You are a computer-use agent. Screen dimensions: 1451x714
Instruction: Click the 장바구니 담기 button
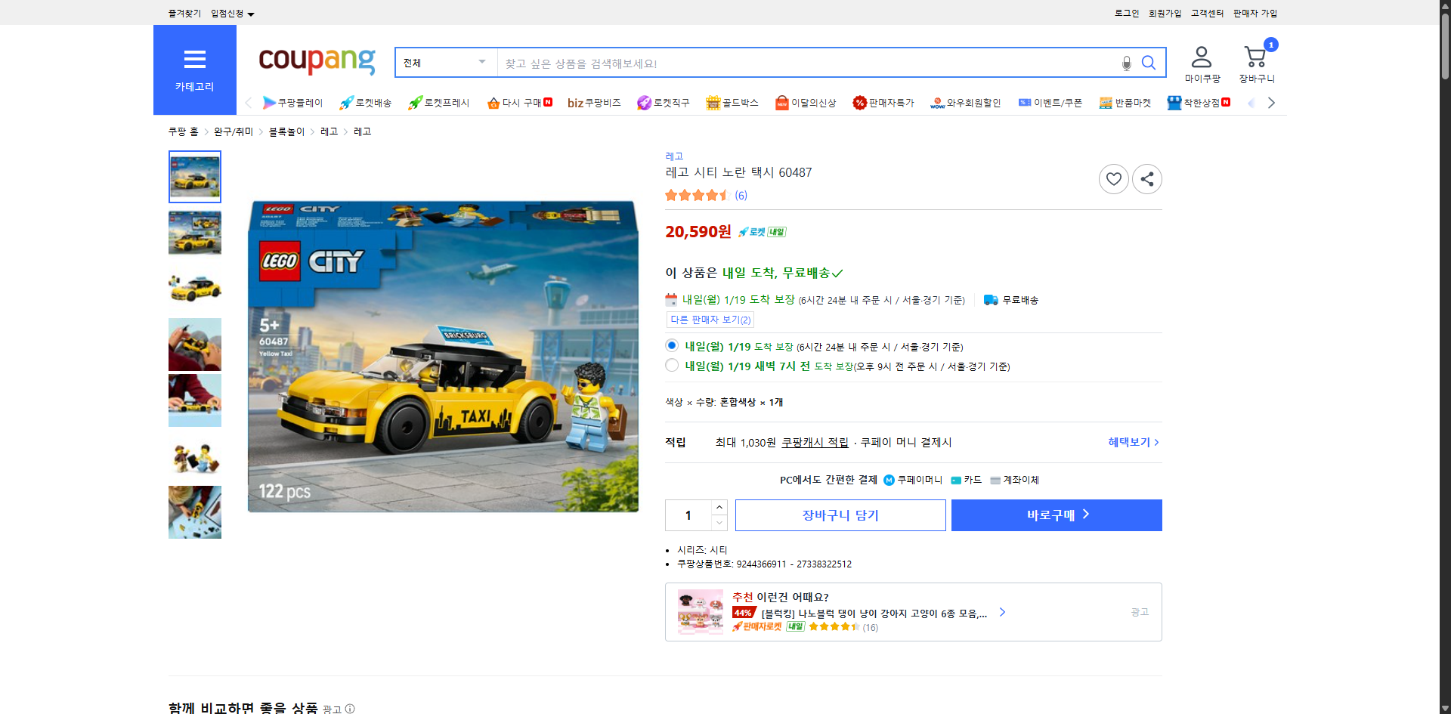(840, 515)
